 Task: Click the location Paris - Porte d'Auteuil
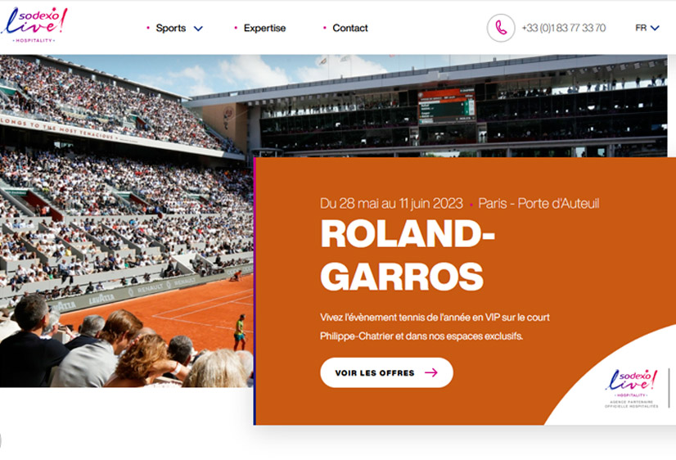539,203
